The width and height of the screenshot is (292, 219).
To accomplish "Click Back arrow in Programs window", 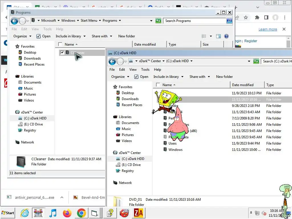I will click(x=14, y=21).
